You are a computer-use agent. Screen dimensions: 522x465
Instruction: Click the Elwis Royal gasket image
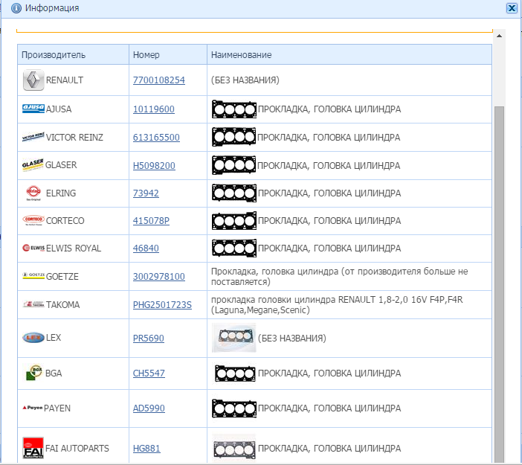[x=233, y=248]
